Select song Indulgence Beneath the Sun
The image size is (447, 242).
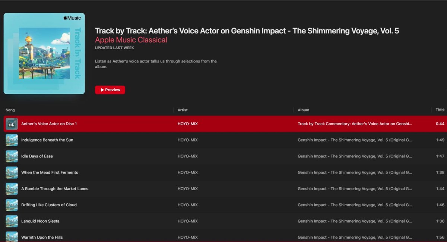click(x=47, y=140)
